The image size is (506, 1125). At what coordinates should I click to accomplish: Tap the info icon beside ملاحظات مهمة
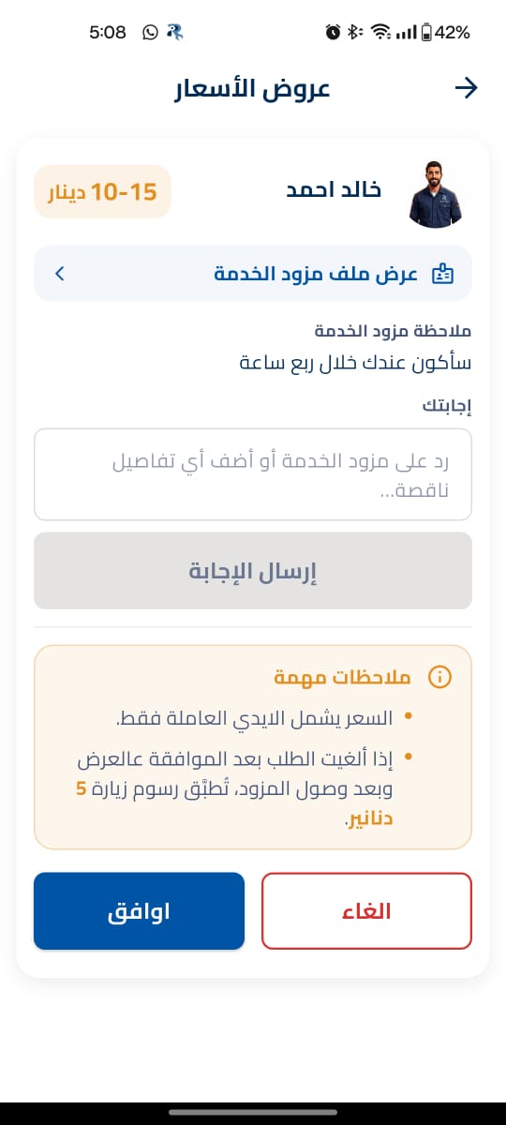tap(439, 677)
